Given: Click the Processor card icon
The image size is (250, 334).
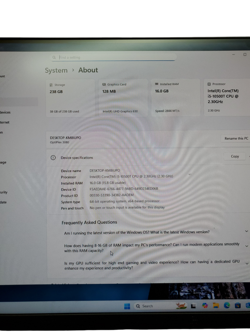Looking at the screenshot, I should click(209, 84).
